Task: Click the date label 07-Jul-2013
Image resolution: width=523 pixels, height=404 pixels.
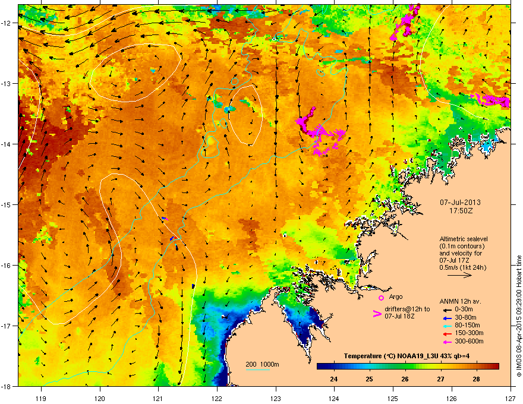Action: pos(460,203)
